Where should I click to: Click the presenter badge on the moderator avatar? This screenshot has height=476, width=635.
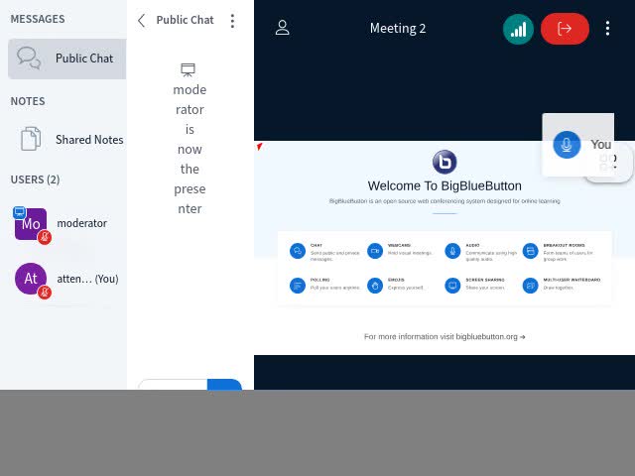click(20, 212)
